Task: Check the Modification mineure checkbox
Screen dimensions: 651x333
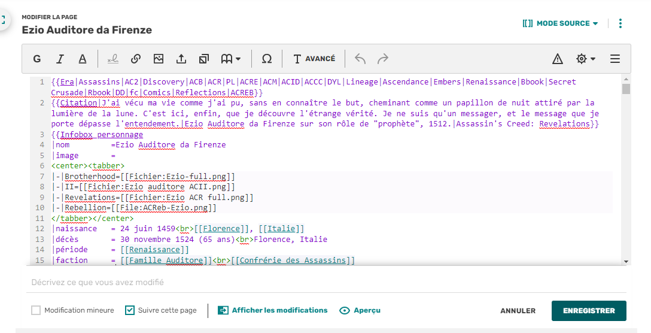Action: 36,310
